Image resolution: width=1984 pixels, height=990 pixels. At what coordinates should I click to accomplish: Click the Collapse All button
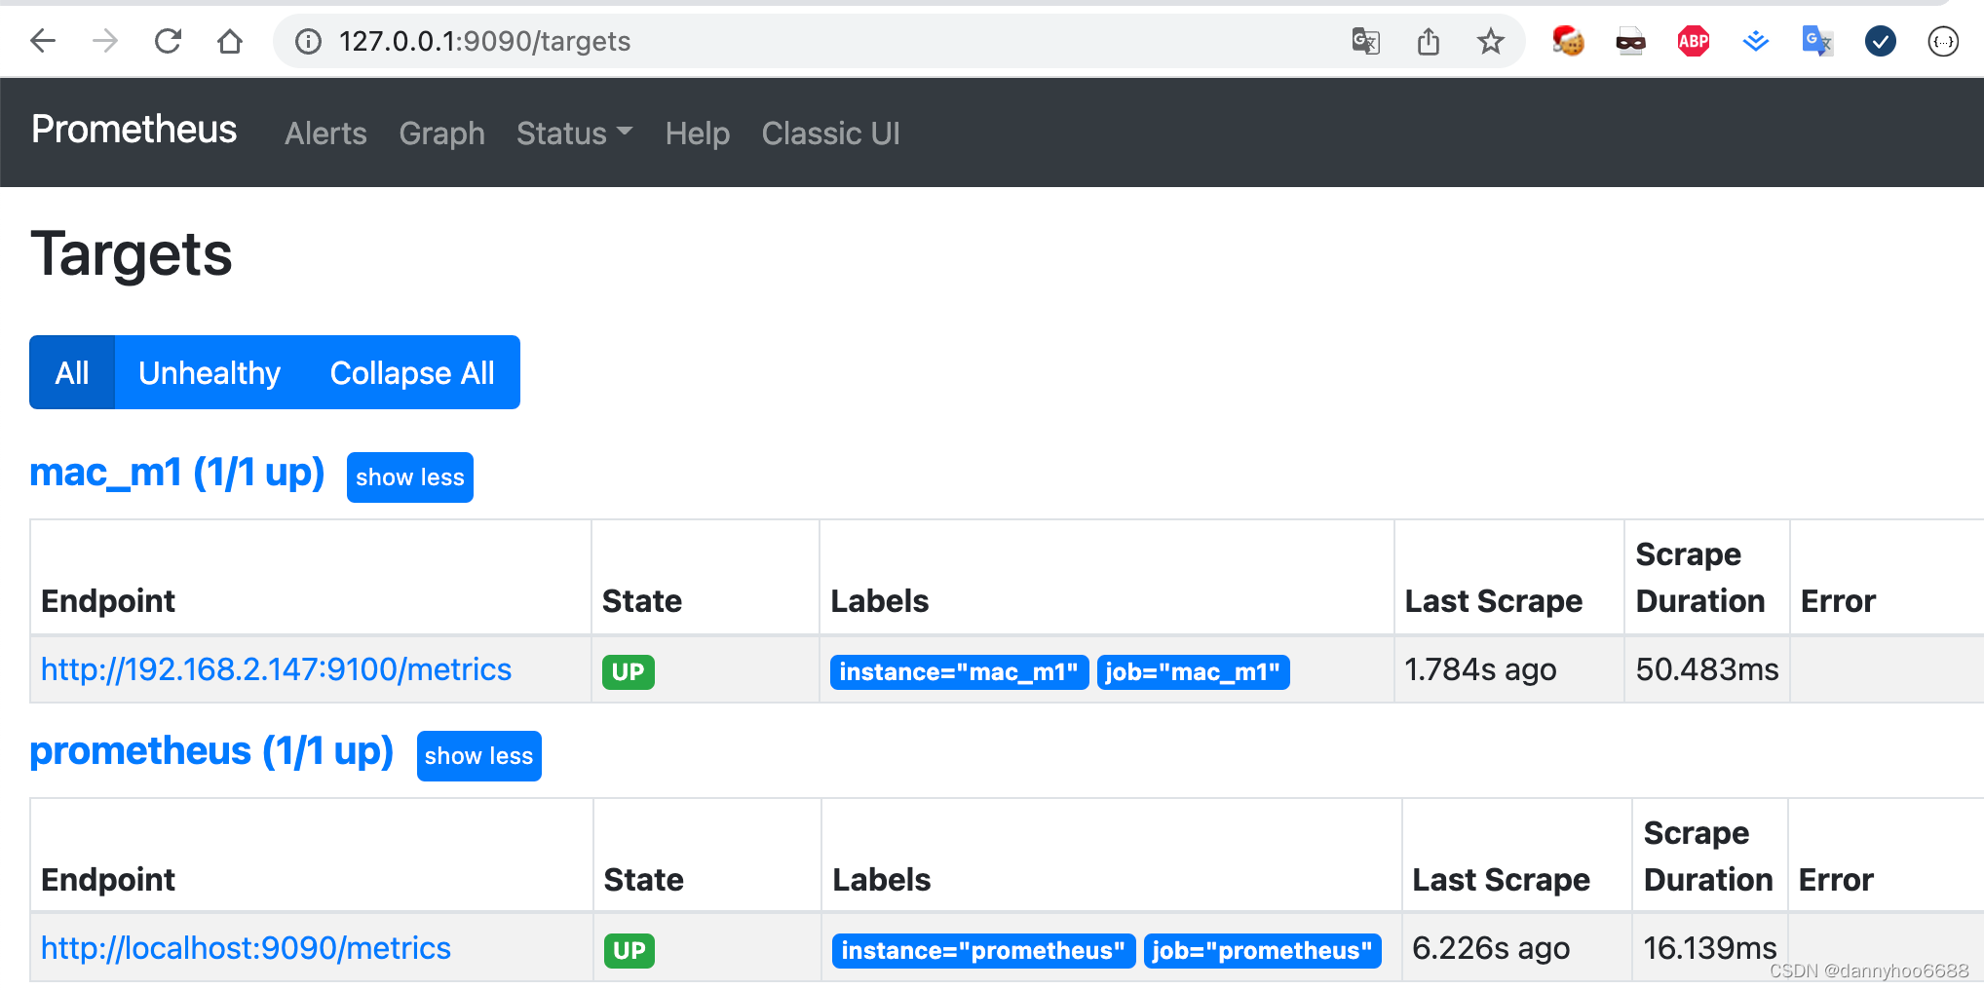pos(412,372)
